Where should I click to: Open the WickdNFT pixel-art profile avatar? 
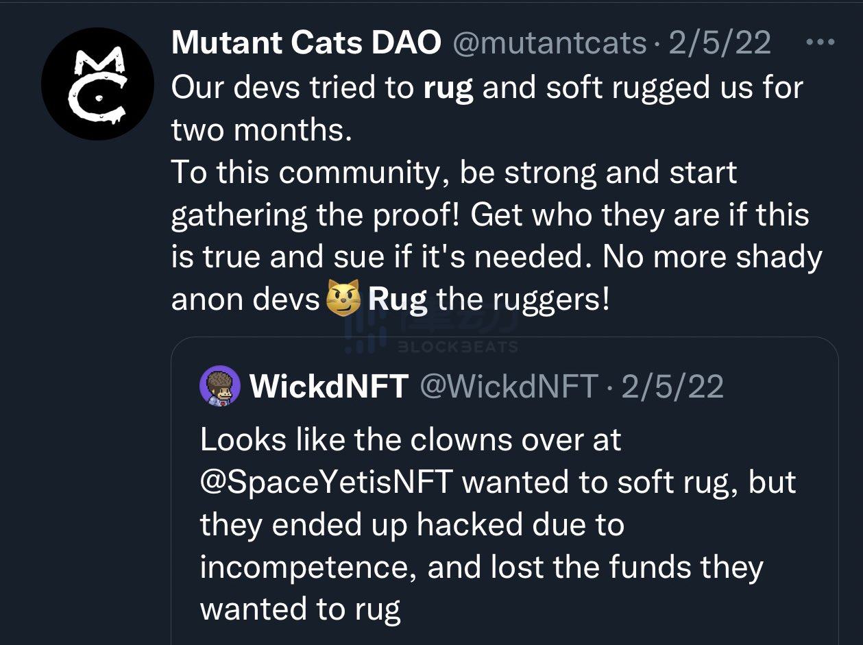pyautogui.click(x=219, y=387)
